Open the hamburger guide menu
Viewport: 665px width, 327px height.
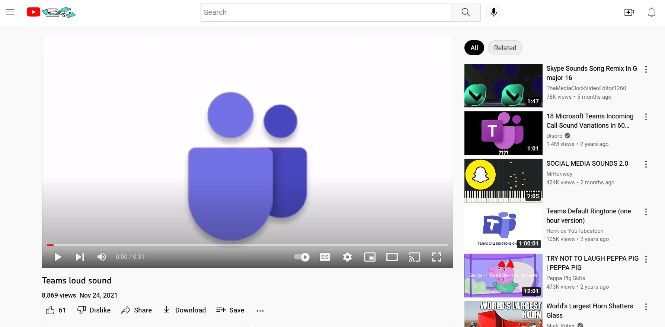(10, 12)
